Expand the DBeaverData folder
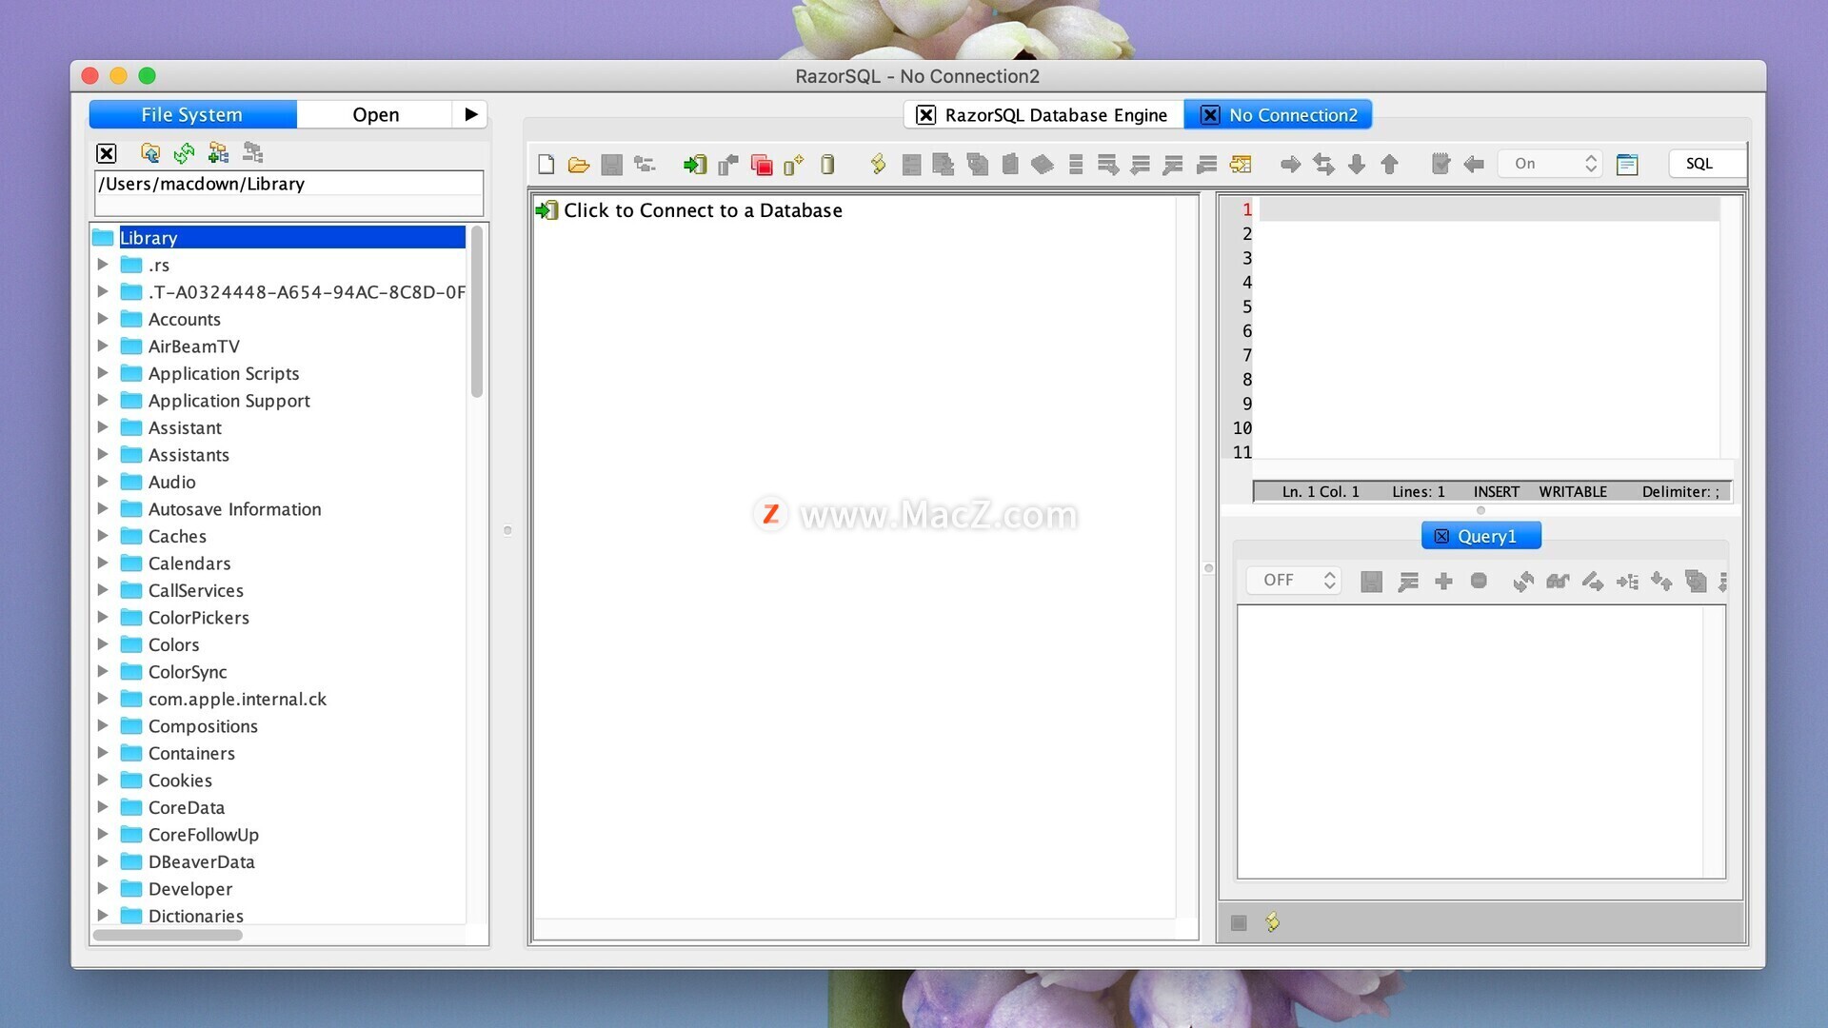 pos(103,861)
